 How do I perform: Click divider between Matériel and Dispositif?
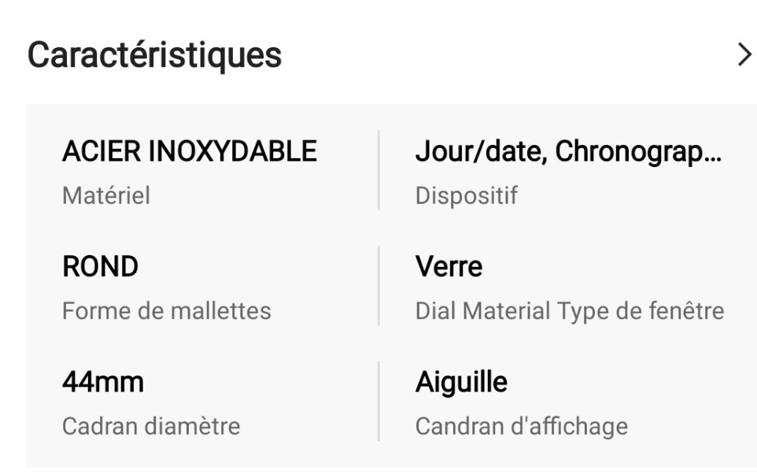coord(378,170)
